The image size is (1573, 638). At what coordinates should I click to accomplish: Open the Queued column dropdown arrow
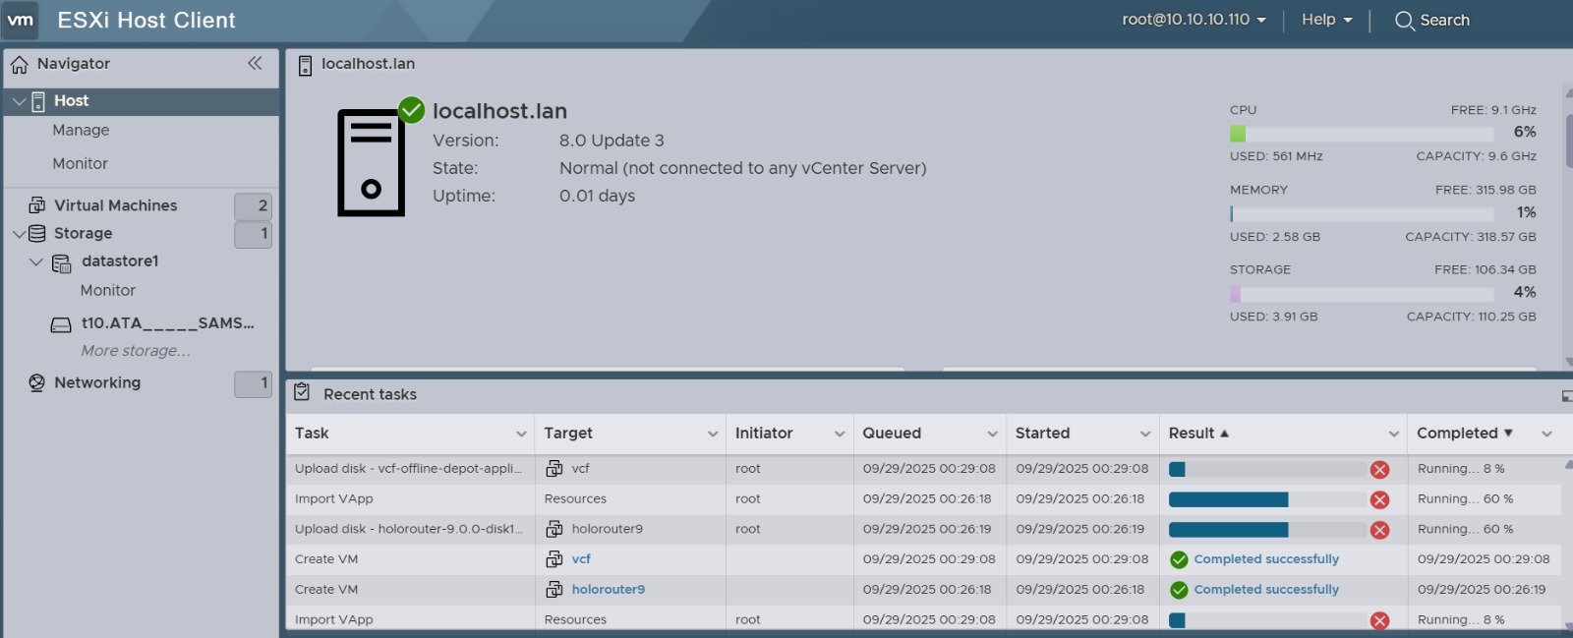tap(993, 435)
